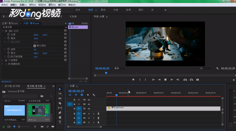Open the Window (窗口) menu
236x131 pixels.
pos(62,5)
